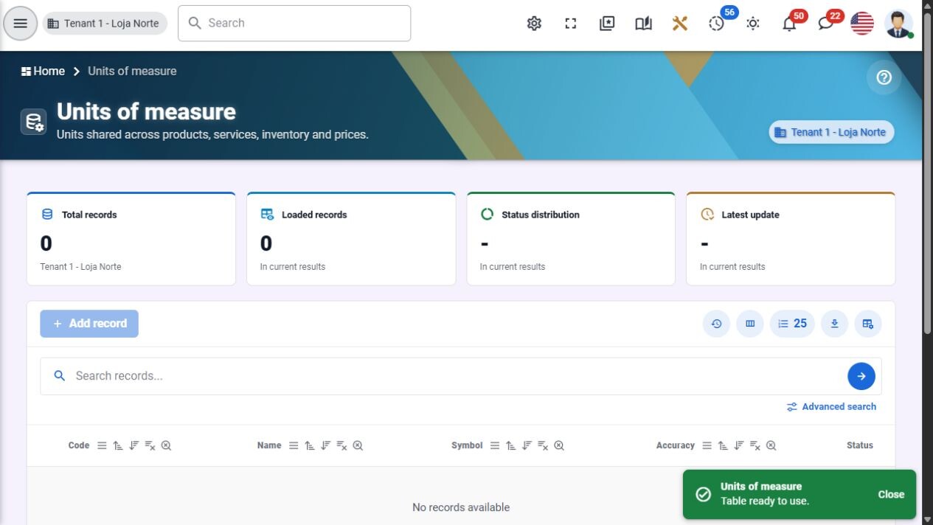Clear sorting on Accuracy column
933x525 pixels.
[x=755, y=445]
